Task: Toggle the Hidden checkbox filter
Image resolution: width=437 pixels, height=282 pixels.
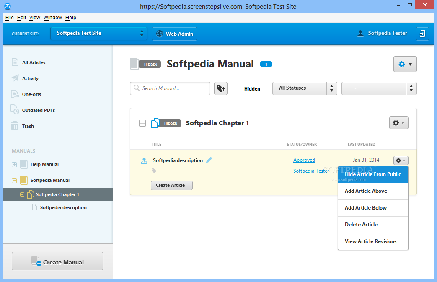Action: (x=239, y=88)
